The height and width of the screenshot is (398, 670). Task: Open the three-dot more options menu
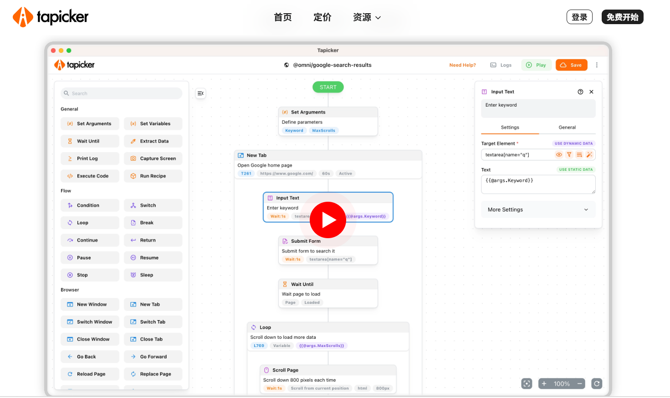pos(597,65)
